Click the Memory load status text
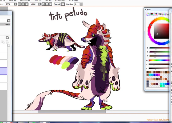The height and width of the screenshot is (123, 172). [158, 120]
